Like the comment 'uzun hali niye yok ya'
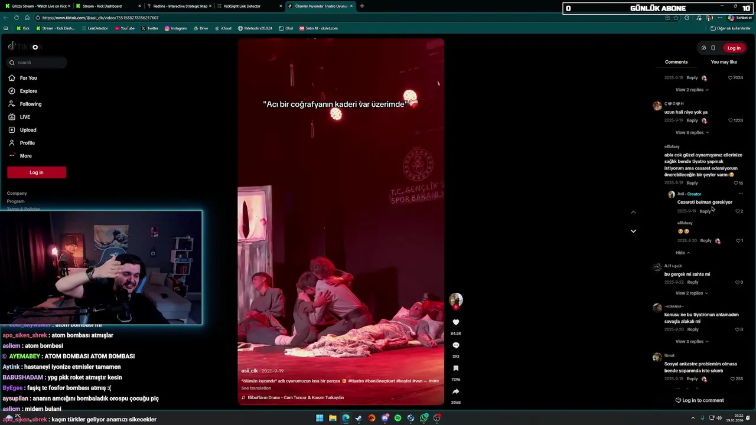The image size is (756, 425). [730, 120]
